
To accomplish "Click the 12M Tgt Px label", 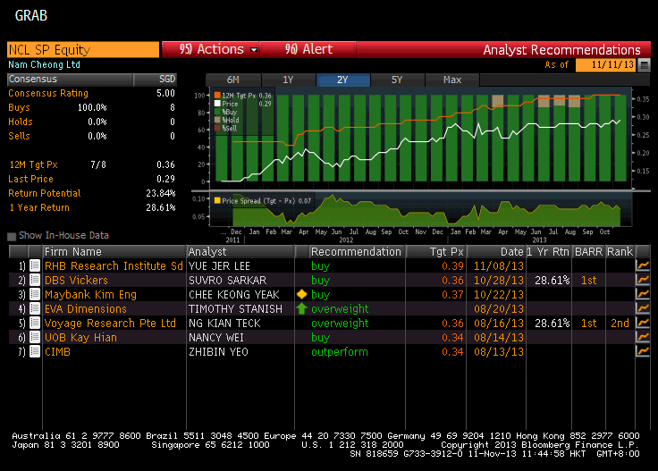I will click(34, 164).
